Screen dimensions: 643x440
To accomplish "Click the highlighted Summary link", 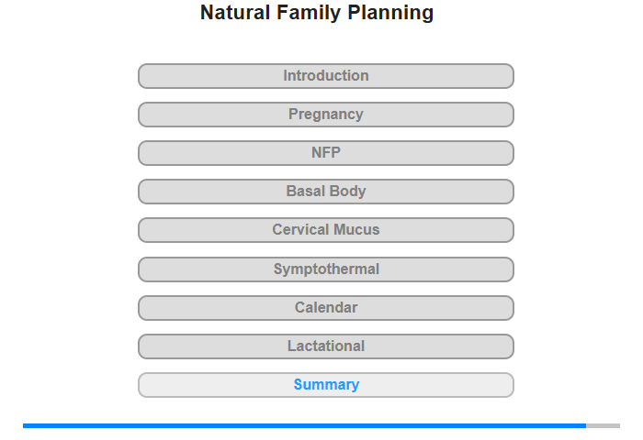I will pyautogui.click(x=326, y=385).
